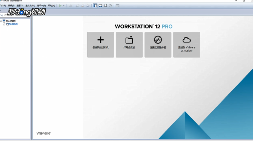Enter full screen mode icon
The width and height of the screenshot is (253, 141).
pos(105,6)
